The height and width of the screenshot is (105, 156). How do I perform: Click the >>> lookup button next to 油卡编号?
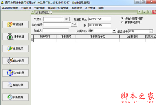74,24
